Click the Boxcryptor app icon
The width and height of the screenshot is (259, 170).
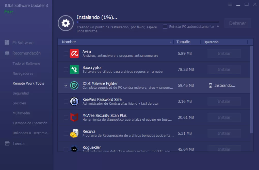pyautogui.click(x=74, y=69)
